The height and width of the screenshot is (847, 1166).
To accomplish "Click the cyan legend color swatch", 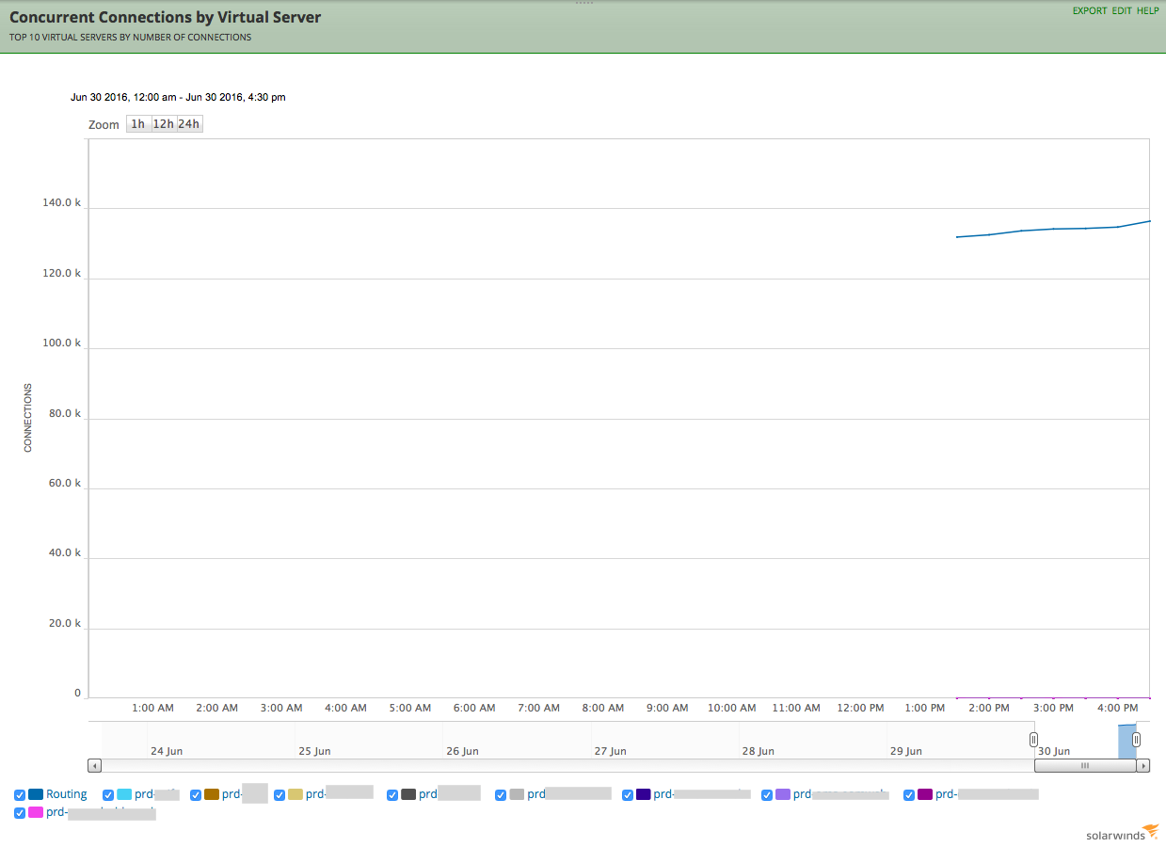I will pyautogui.click(x=124, y=794).
